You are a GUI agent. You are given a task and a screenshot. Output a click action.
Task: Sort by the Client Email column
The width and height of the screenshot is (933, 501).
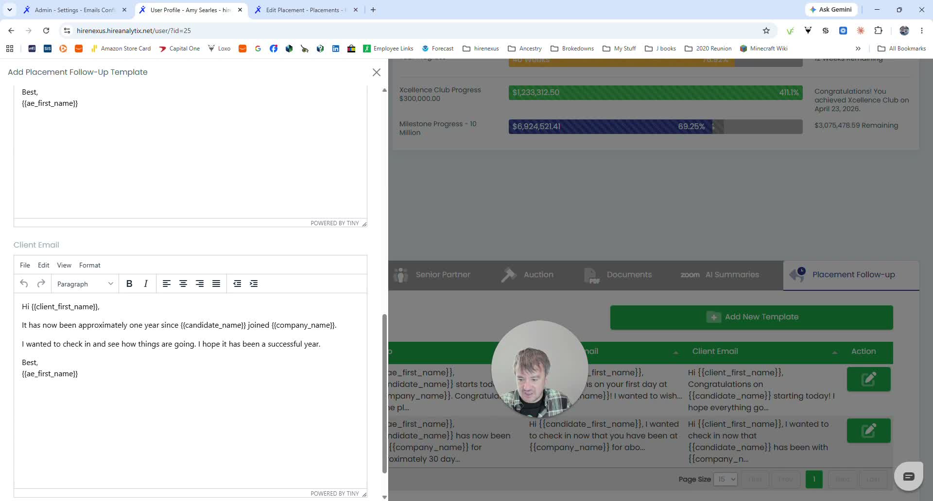click(765, 351)
